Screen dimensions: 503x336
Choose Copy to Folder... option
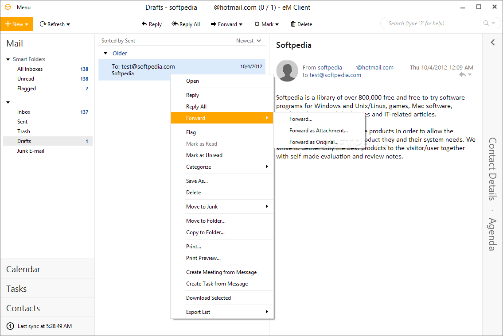[222, 232]
